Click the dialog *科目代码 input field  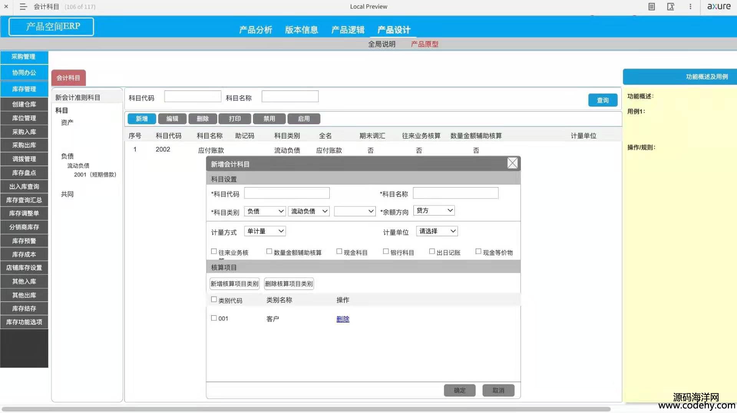[x=287, y=193]
